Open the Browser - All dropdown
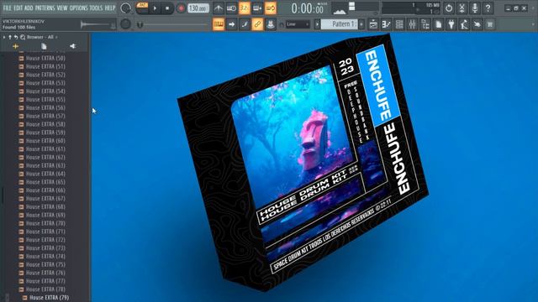Viewport: 538px width, 302px height. (43, 37)
